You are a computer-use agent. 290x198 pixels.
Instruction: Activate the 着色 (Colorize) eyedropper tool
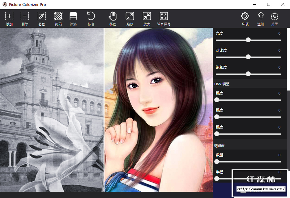pos(42,16)
